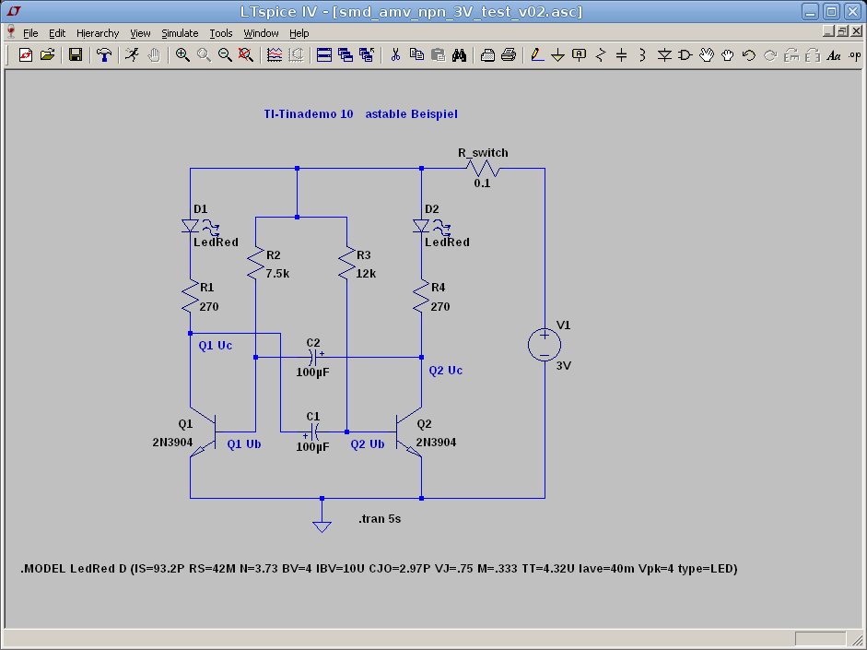Screen dimensions: 867x650
Task: Place a net label with Label Net tool
Action: [579, 54]
